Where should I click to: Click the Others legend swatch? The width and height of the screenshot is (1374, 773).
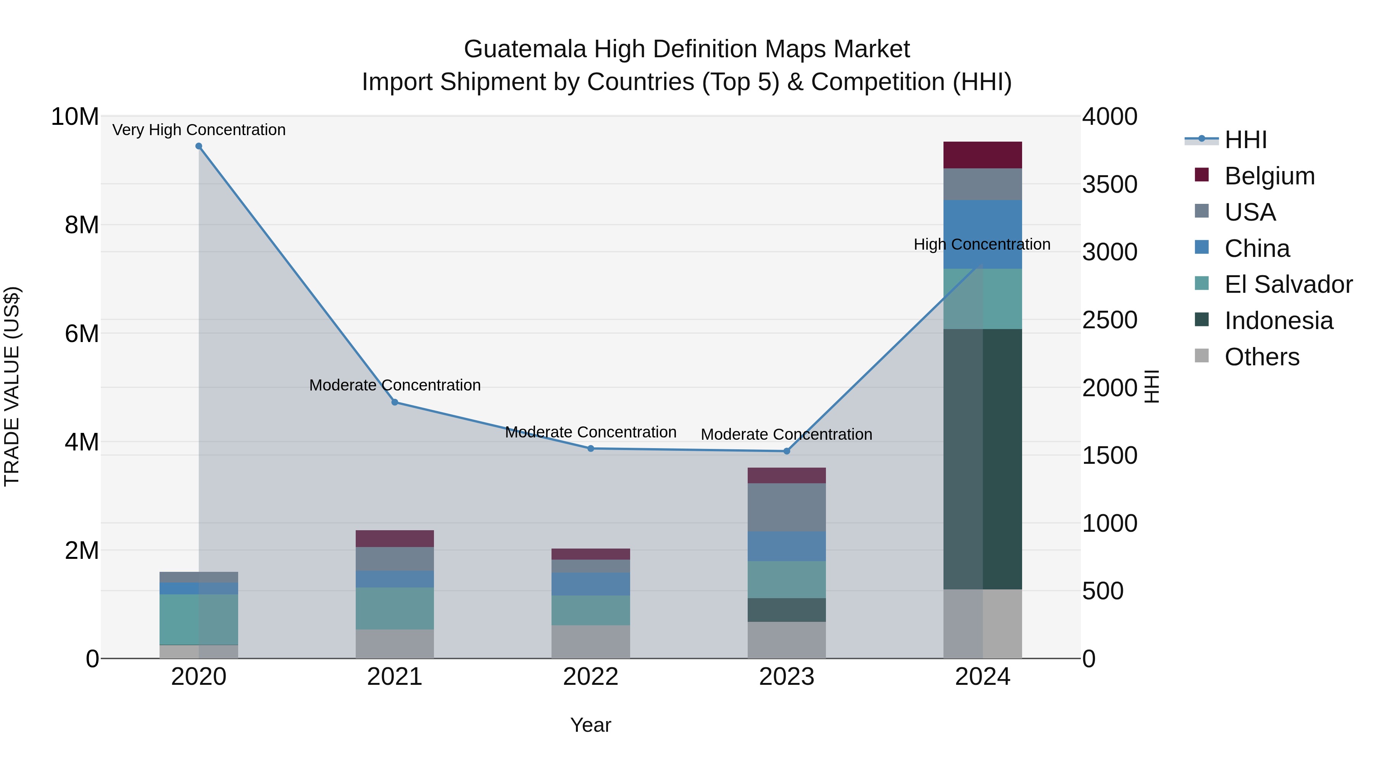click(1202, 356)
